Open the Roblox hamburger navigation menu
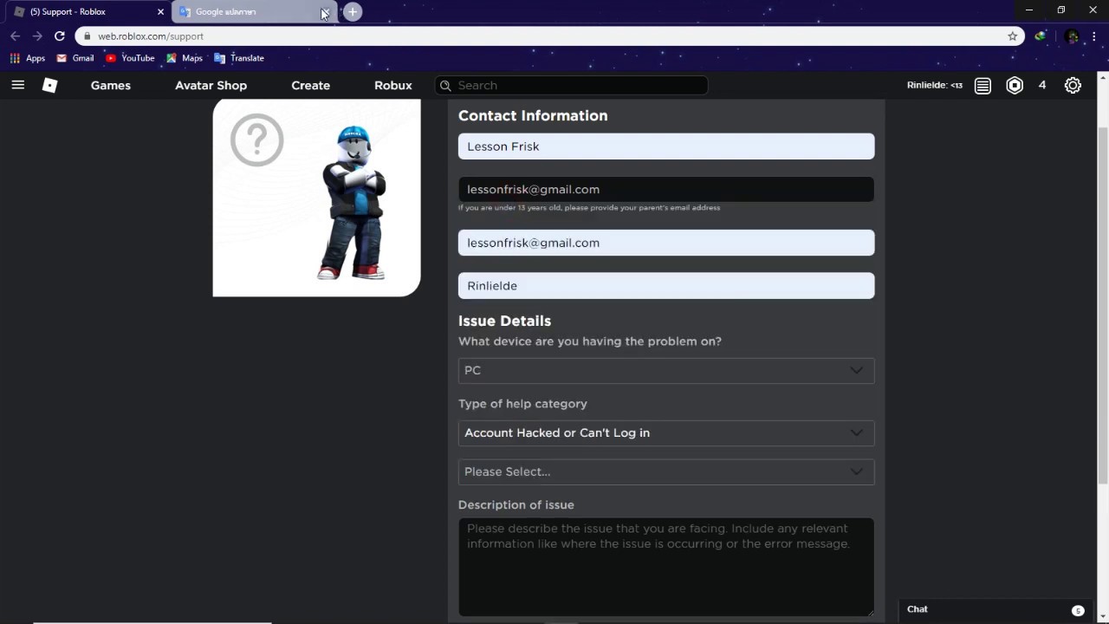This screenshot has height=624, width=1109. tap(18, 85)
